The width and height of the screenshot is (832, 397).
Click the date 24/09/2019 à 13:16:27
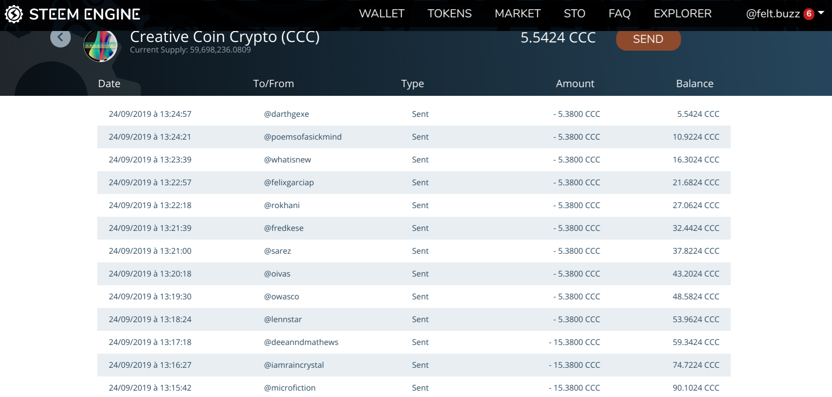(x=150, y=365)
